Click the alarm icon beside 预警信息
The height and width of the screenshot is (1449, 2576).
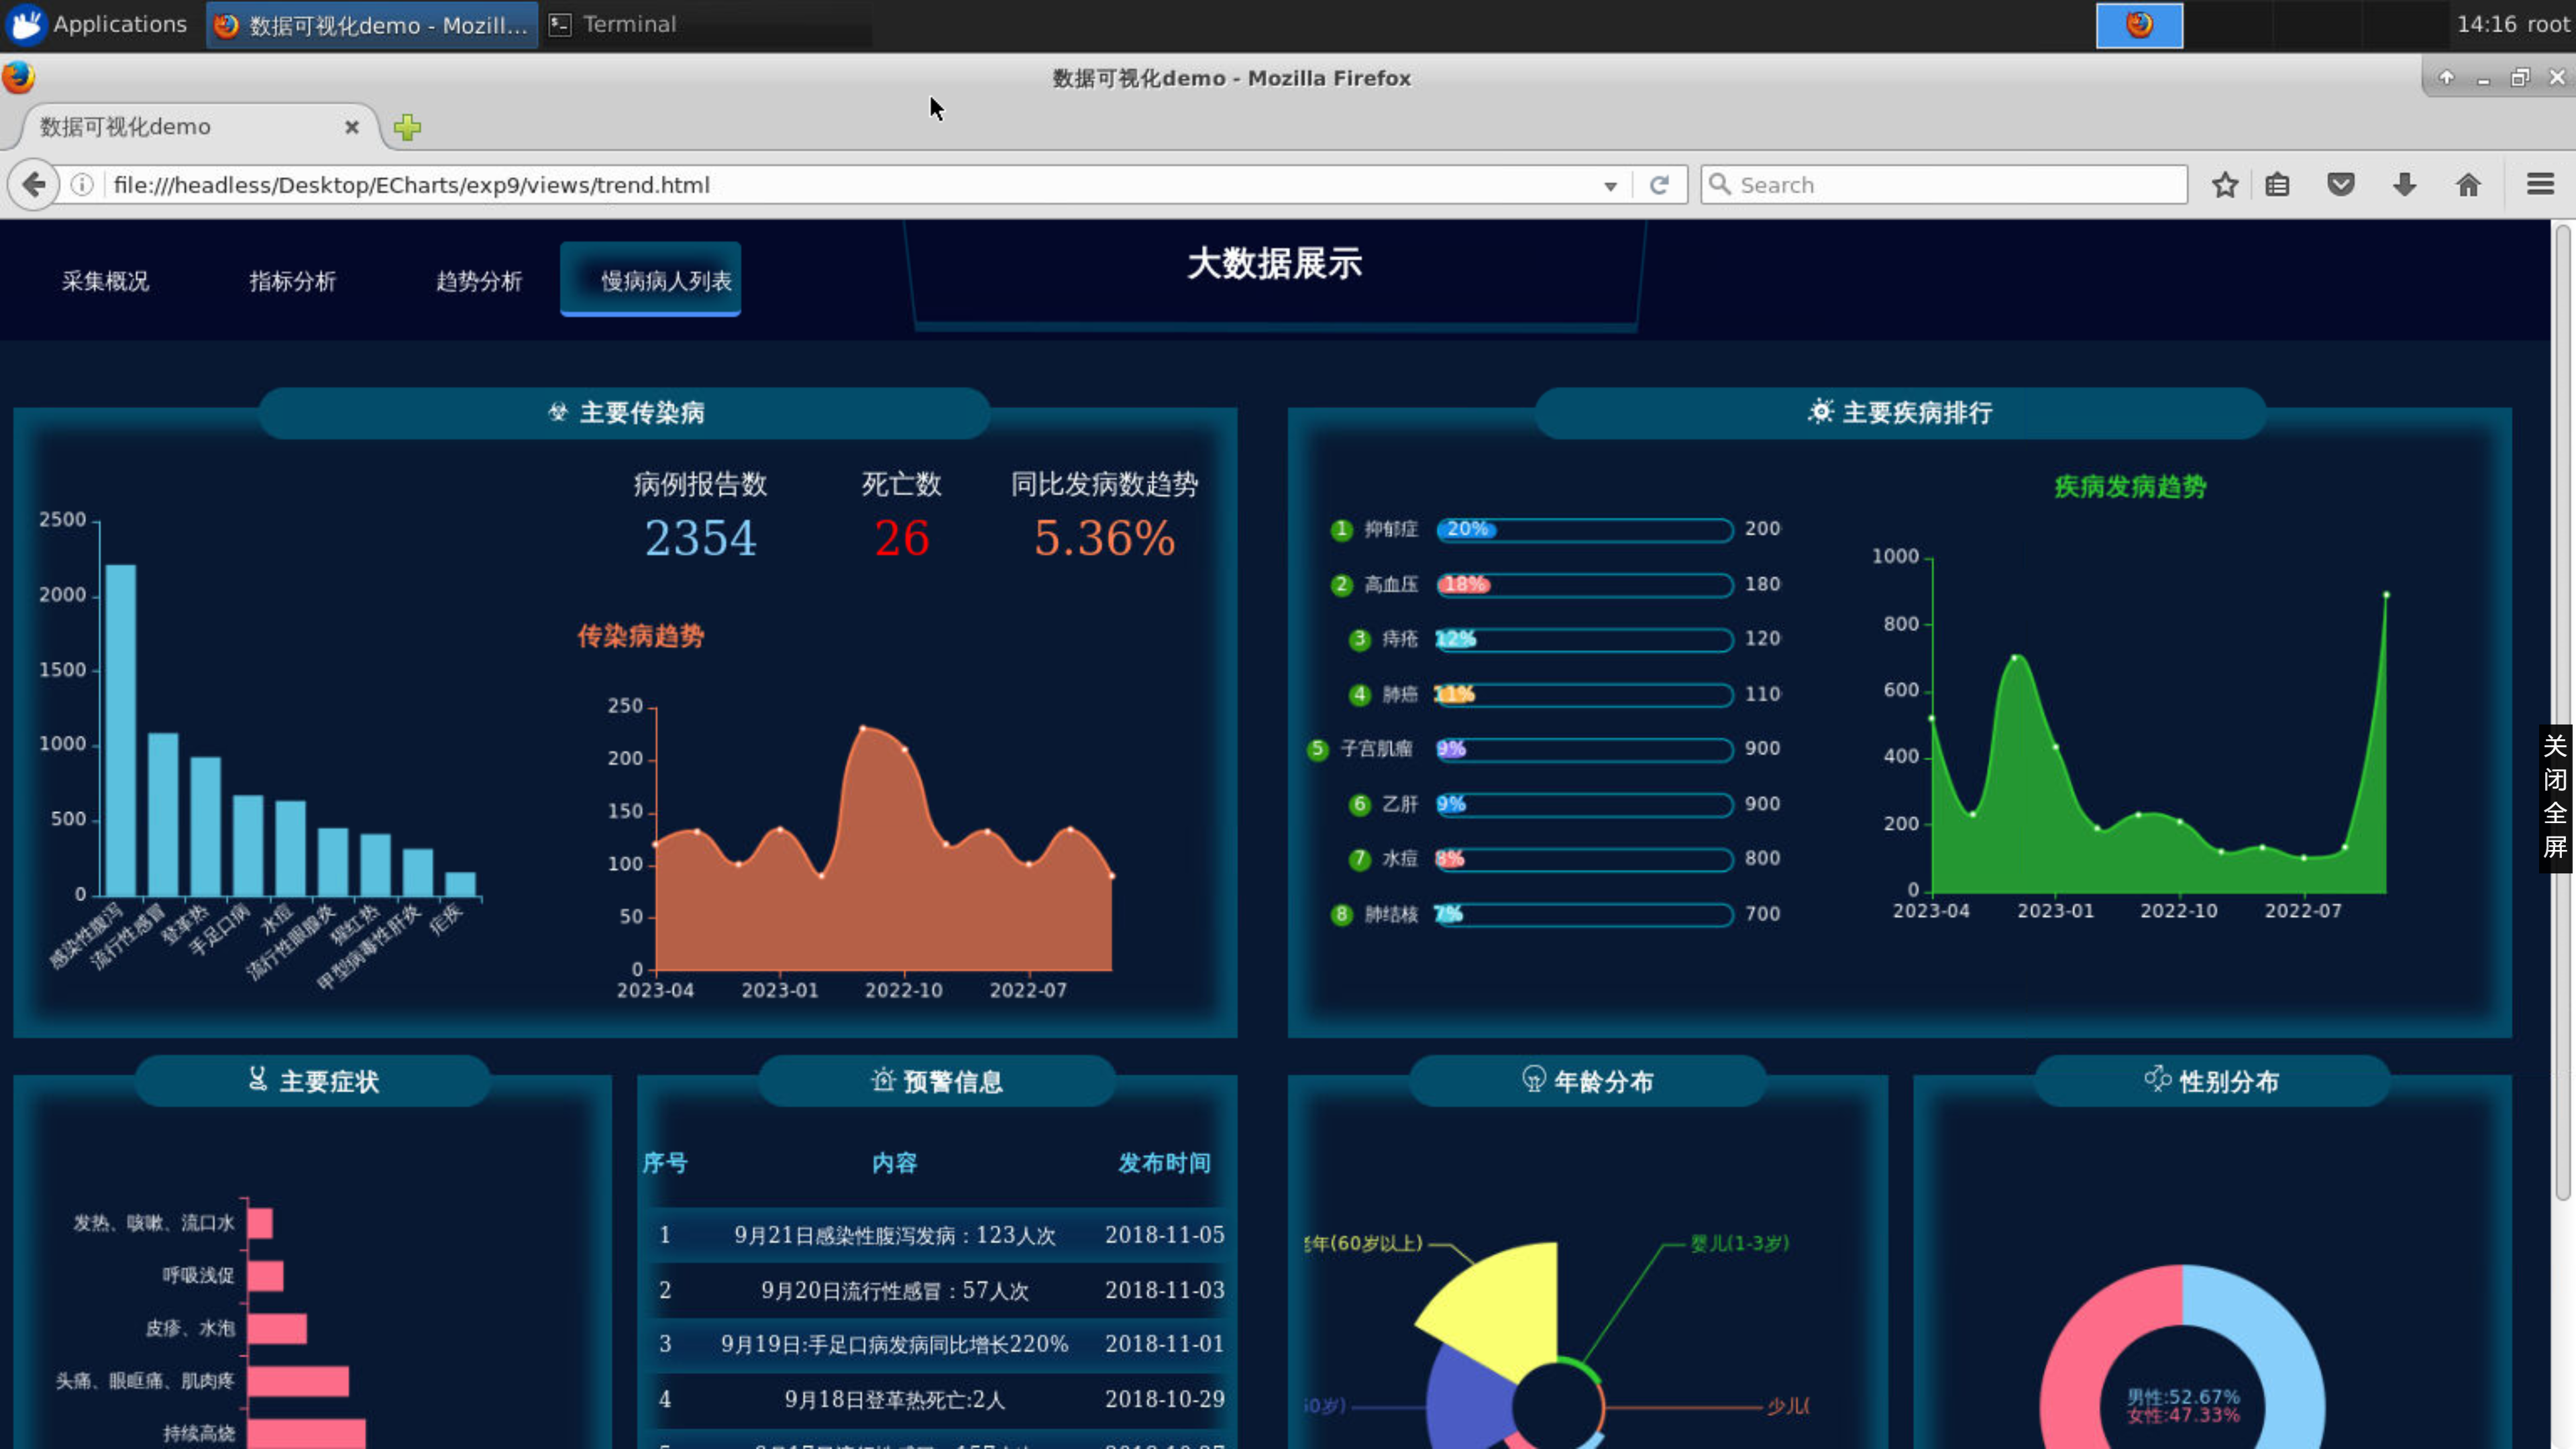click(x=883, y=1080)
